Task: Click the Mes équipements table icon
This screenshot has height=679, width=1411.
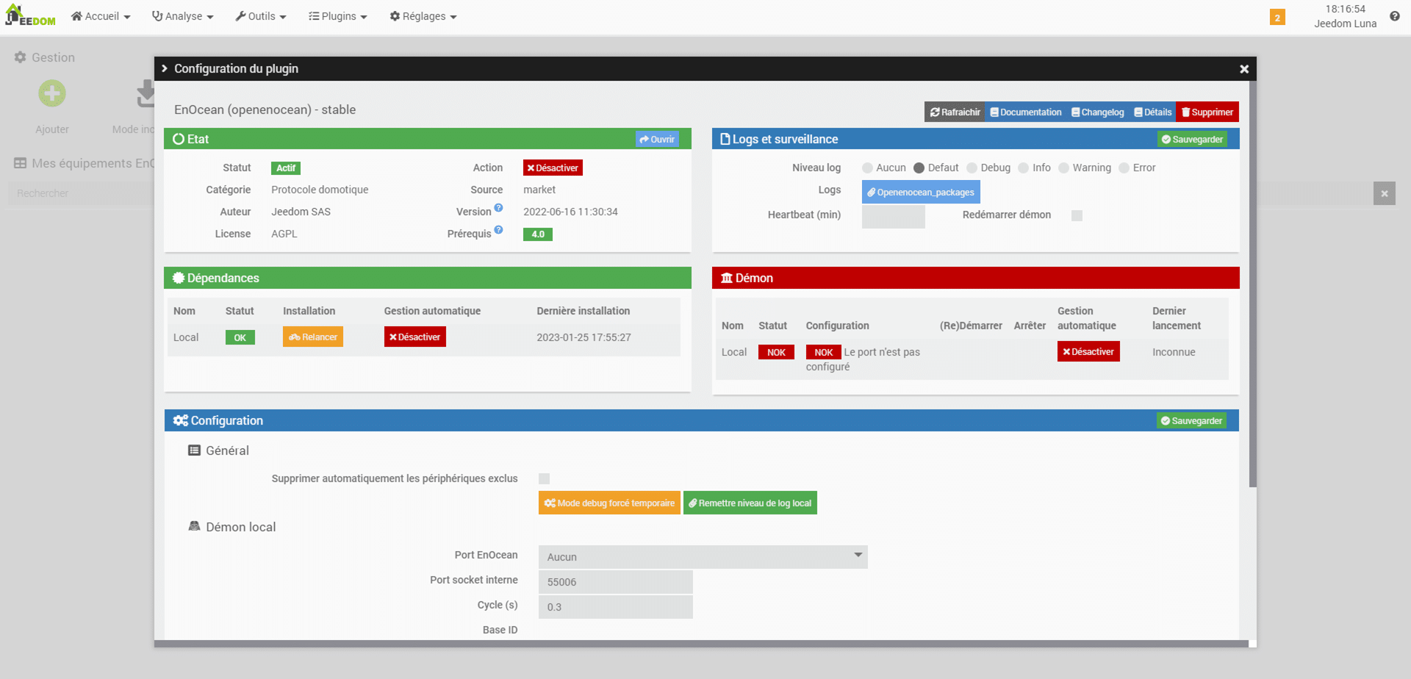Action: tap(20, 163)
